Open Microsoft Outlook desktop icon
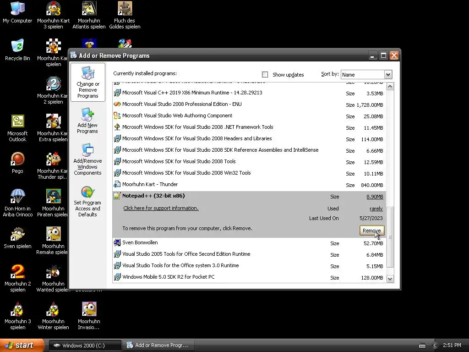This screenshot has height=352, width=469. pos(17,128)
